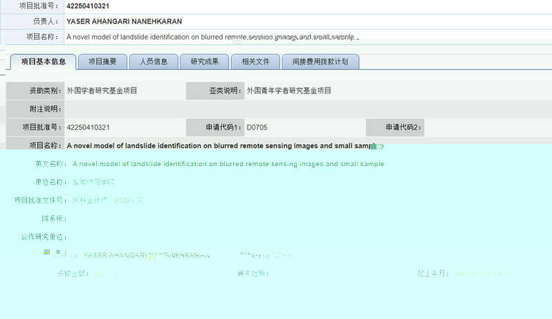Click the 英文名称 project title text
552x319 pixels.
tap(228, 164)
